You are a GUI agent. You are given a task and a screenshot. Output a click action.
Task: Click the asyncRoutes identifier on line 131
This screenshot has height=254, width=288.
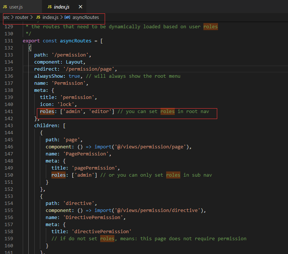click(x=76, y=41)
